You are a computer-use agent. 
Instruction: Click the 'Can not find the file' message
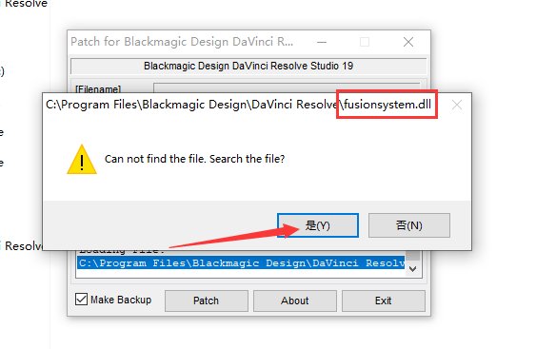point(194,159)
